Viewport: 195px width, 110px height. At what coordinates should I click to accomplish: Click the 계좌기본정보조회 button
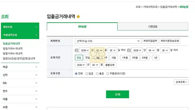tap(170, 41)
